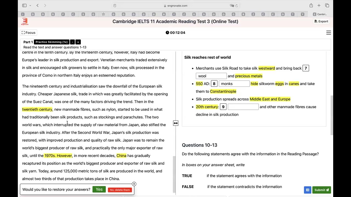Image resolution: width=351 pixels, height=197 pixels.
Task: Click highlighted text twentieth century
Action: 37,109
